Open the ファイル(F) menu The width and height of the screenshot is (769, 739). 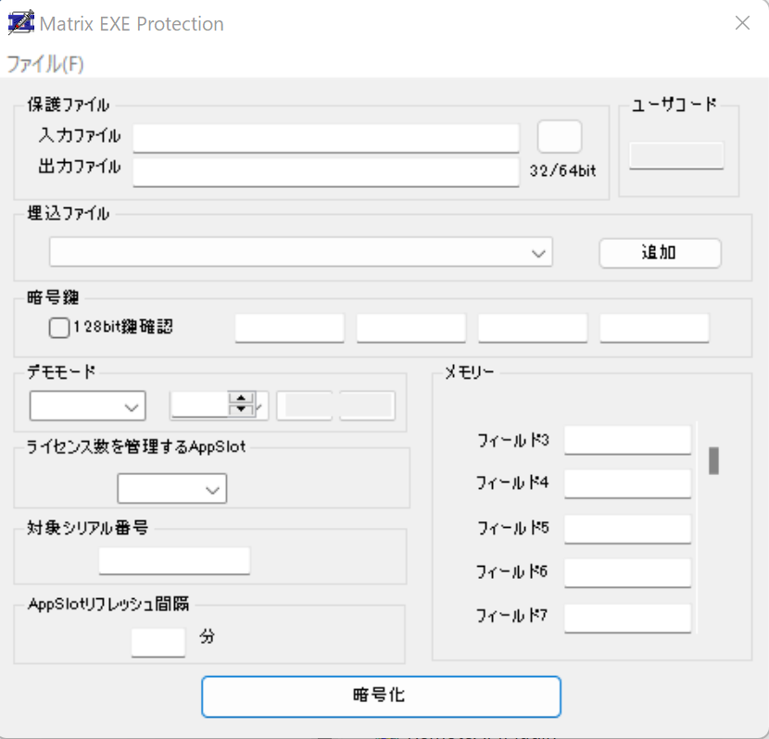coord(45,64)
